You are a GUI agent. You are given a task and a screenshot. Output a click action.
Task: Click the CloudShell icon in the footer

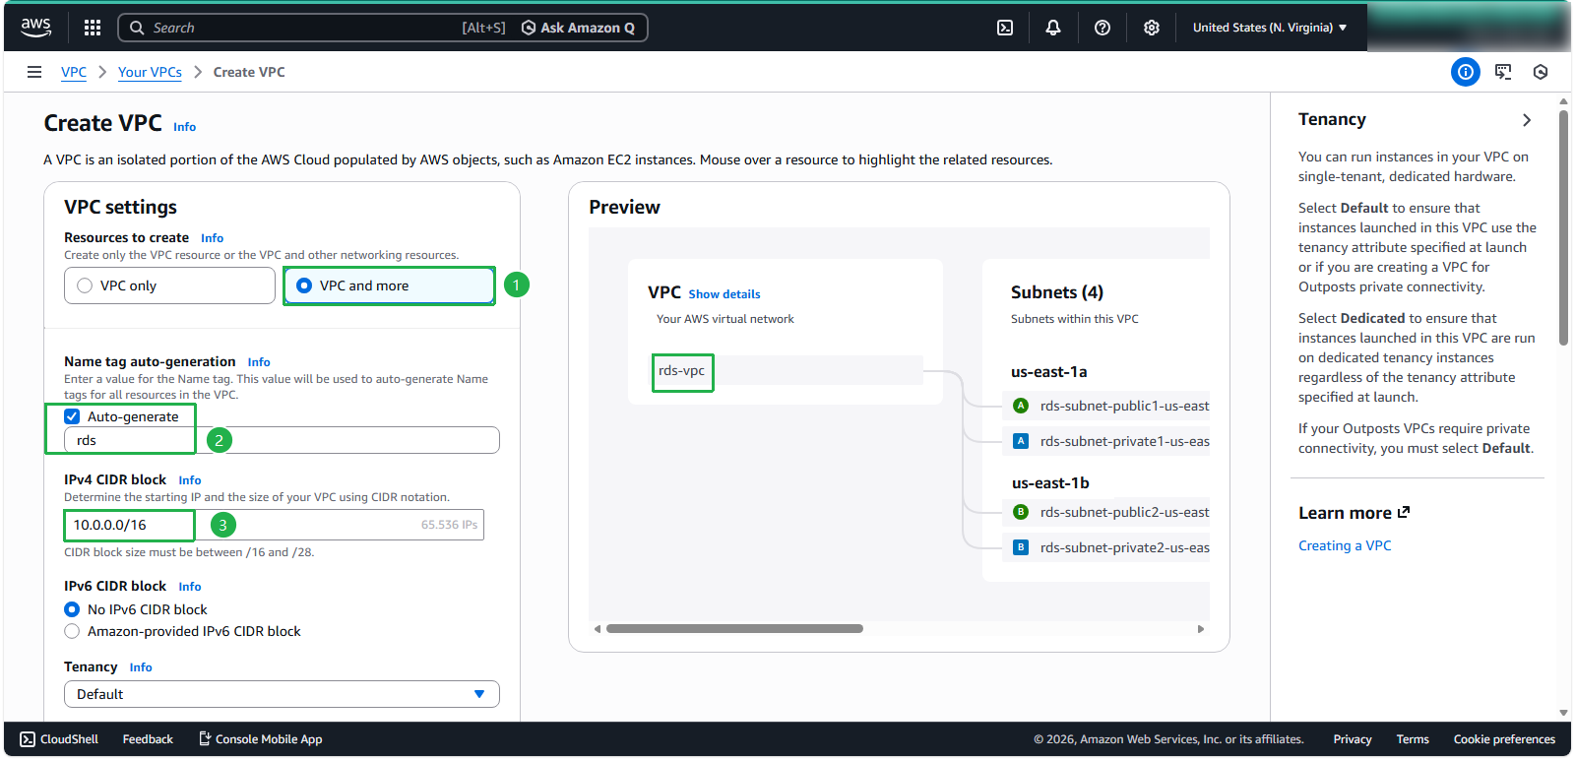pyautogui.click(x=28, y=739)
